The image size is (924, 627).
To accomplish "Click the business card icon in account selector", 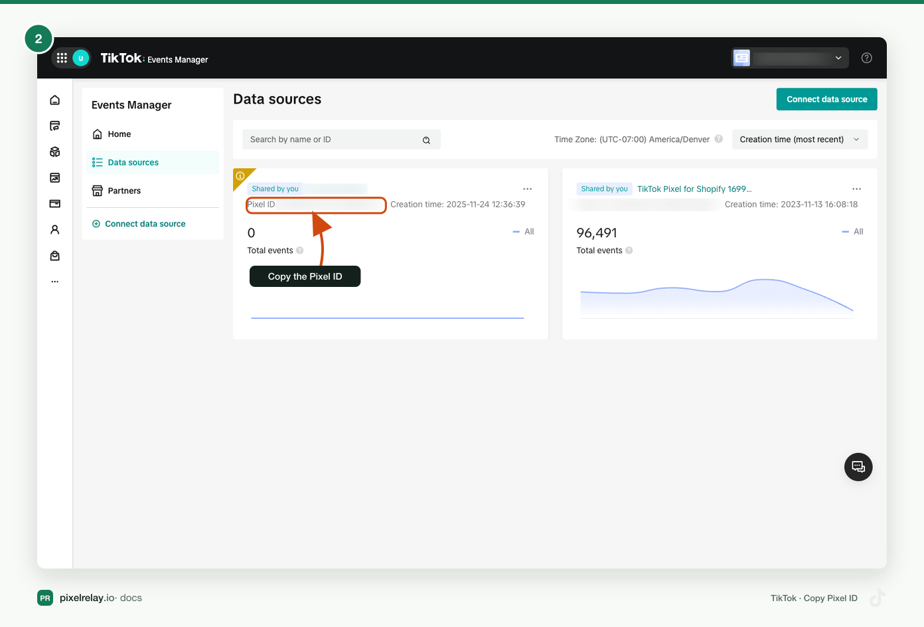I will (741, 58).
